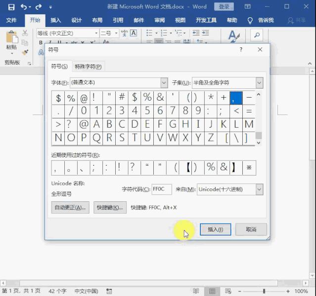The width and height of the screenshot is (316, 296).
Task: Select the ※ symbol in recently used symbols
Action: 249,168
